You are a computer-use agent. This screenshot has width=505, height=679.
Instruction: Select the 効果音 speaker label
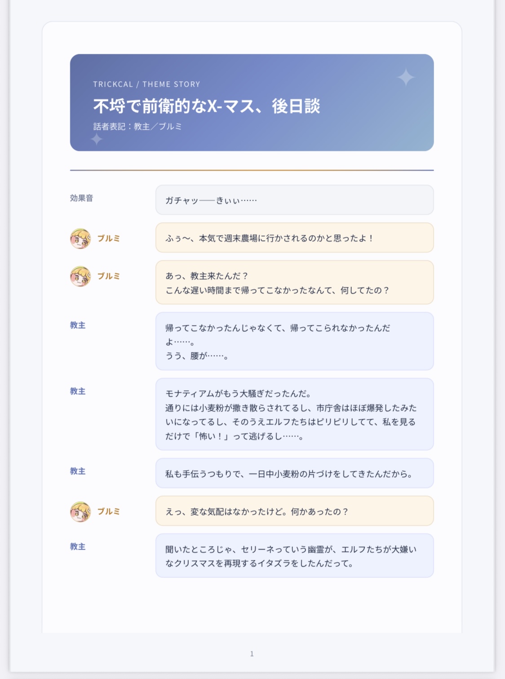[81, 198]
